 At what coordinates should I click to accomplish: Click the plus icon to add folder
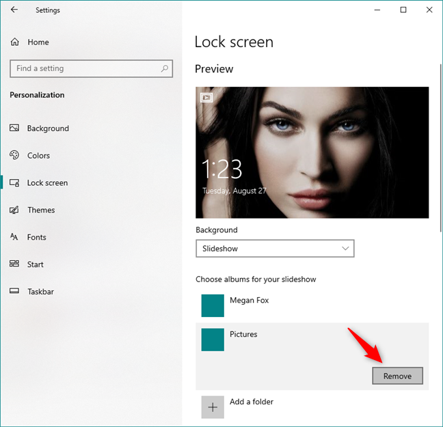[213, 407]
